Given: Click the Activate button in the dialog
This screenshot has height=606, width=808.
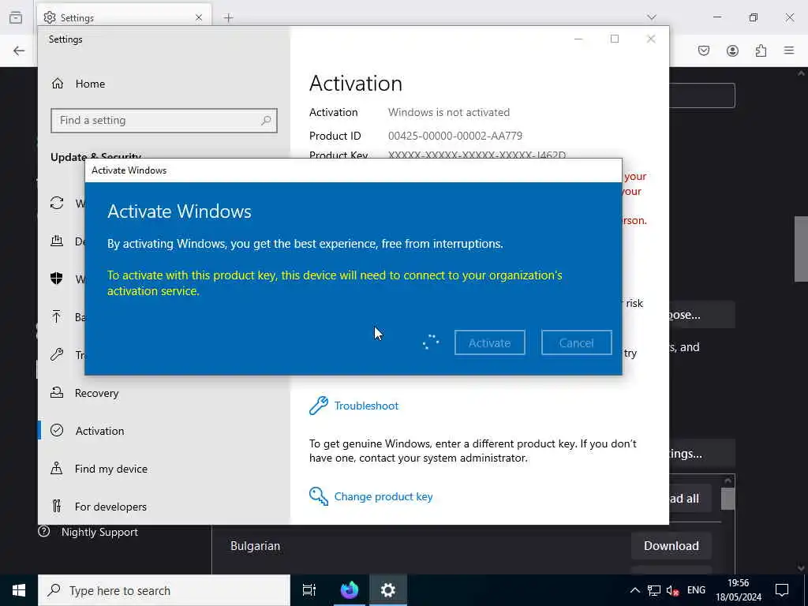Looking at the screenshot, I should point(489,342).
